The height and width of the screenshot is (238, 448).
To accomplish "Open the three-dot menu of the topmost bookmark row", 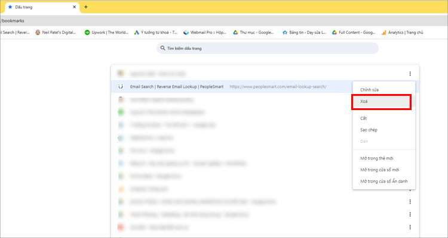I will pos(410,74).
